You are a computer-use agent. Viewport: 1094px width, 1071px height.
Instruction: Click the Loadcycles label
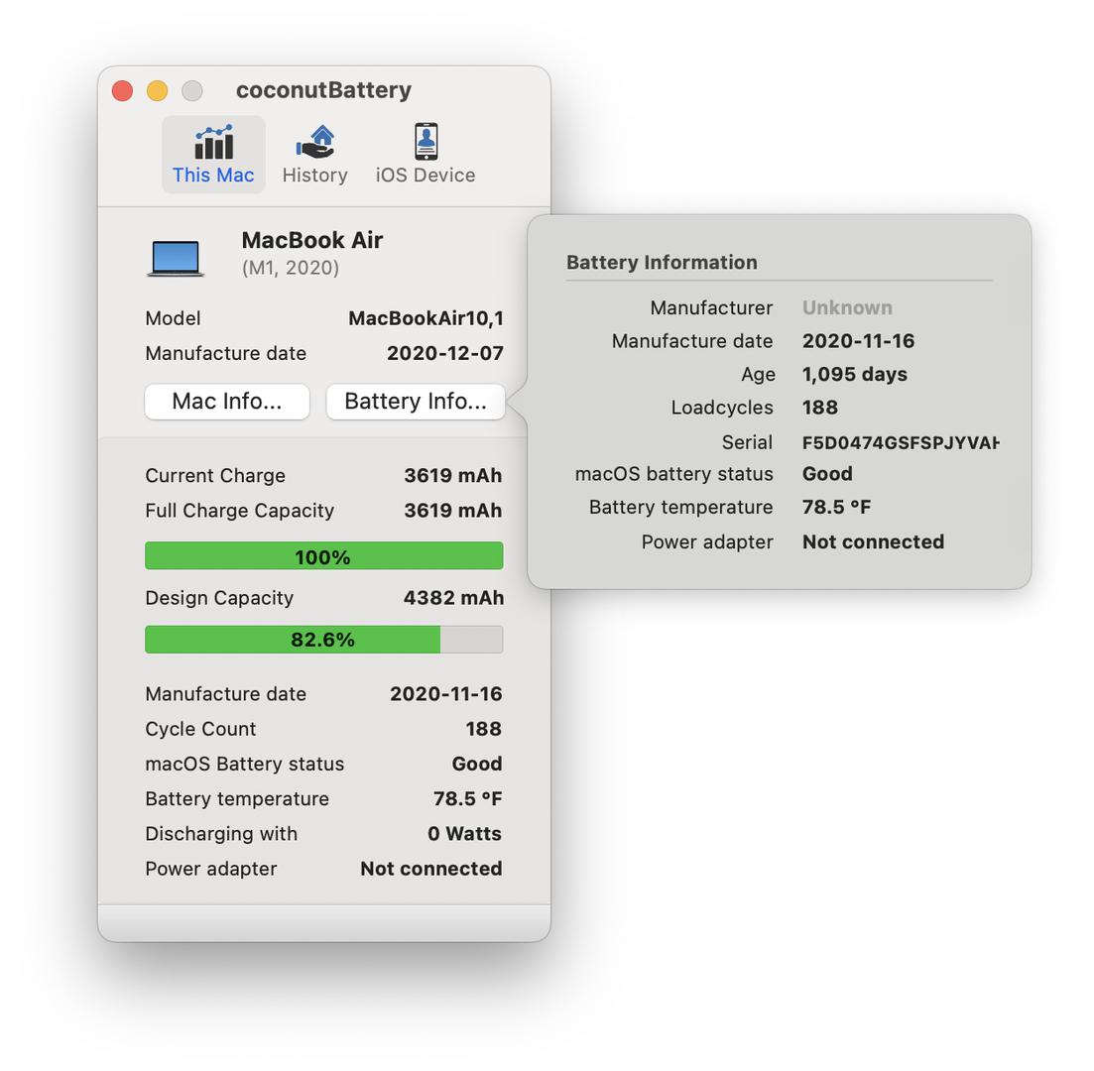click(721, 408)
